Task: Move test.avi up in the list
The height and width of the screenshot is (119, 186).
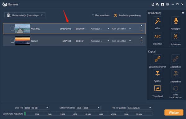Action: point(142,40)
